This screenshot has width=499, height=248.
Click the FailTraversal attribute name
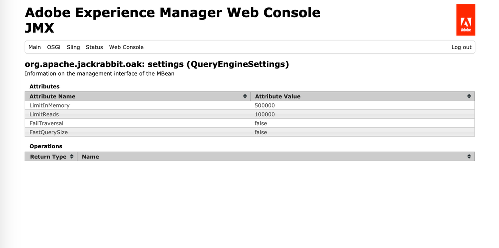click(46, 123)
